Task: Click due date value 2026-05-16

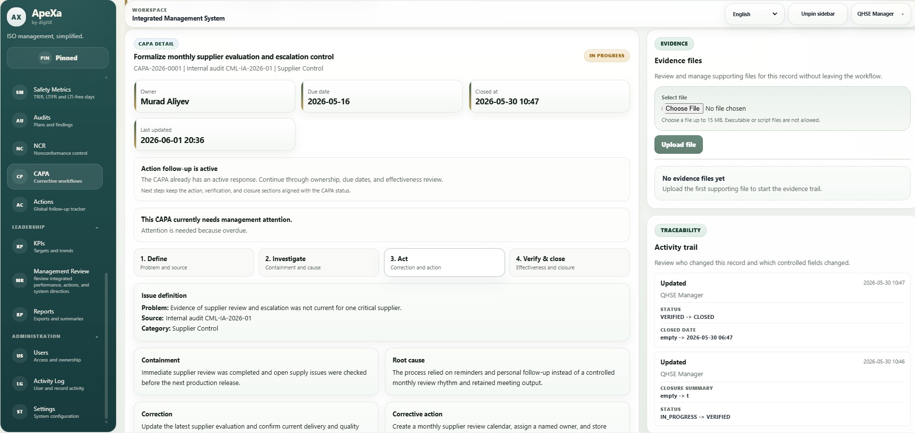Action: coord(329,102)
